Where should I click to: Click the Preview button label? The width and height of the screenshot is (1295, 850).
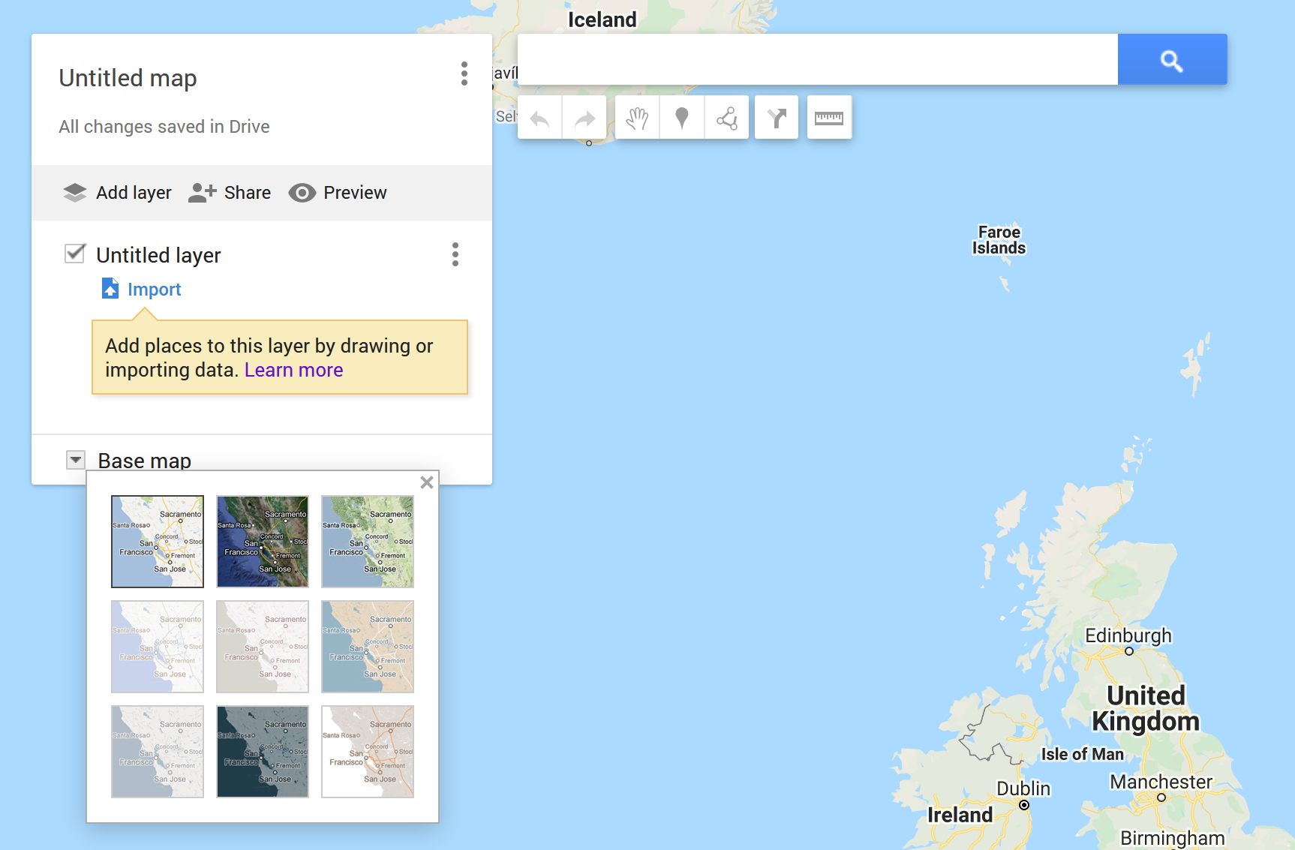pyautogui.click(x=355, y=193)
